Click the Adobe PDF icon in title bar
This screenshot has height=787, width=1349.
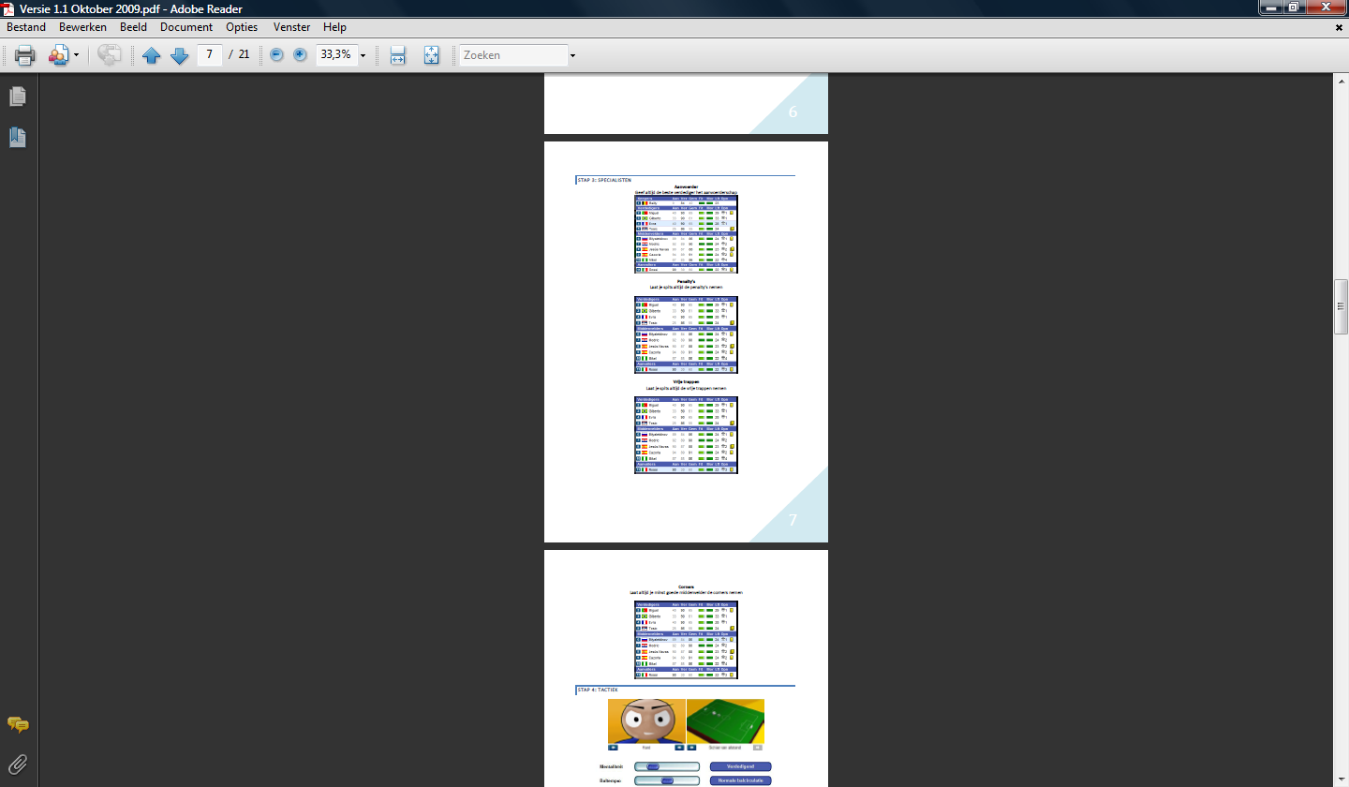[x=8, y=7]
